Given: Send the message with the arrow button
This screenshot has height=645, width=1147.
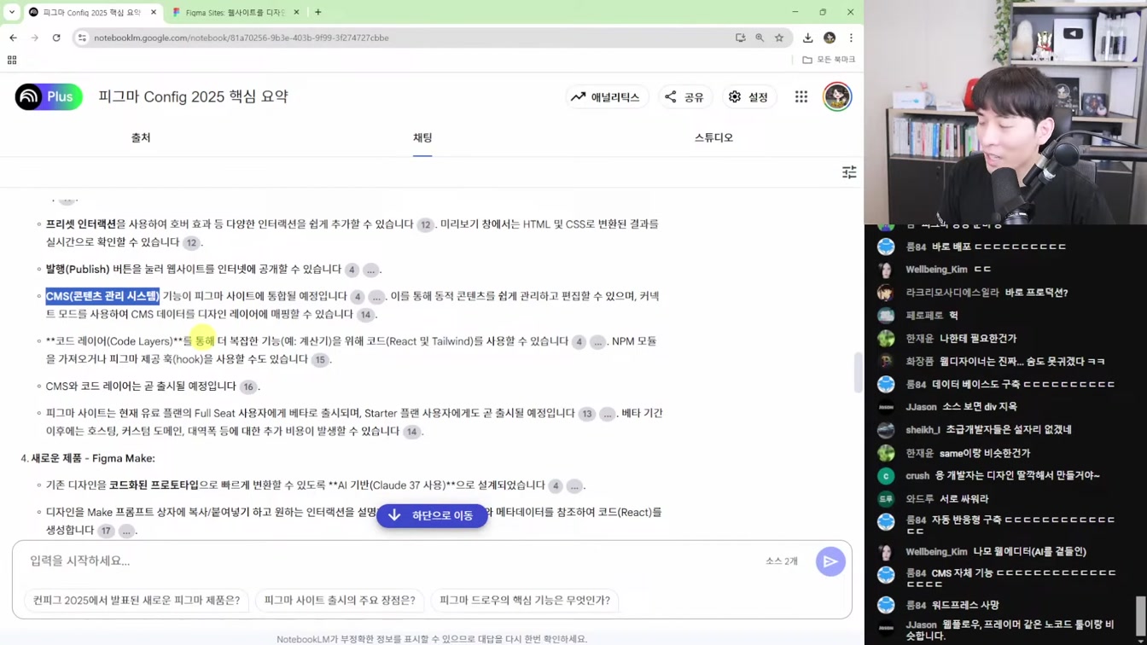Looking at the screenshot, I should tap(830, 561).
